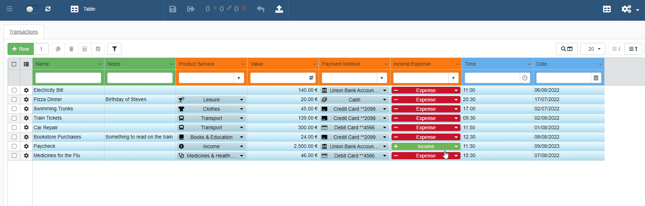Click the Table view button
Viewport: 645px width, 206px height.
tap(83, 9)
